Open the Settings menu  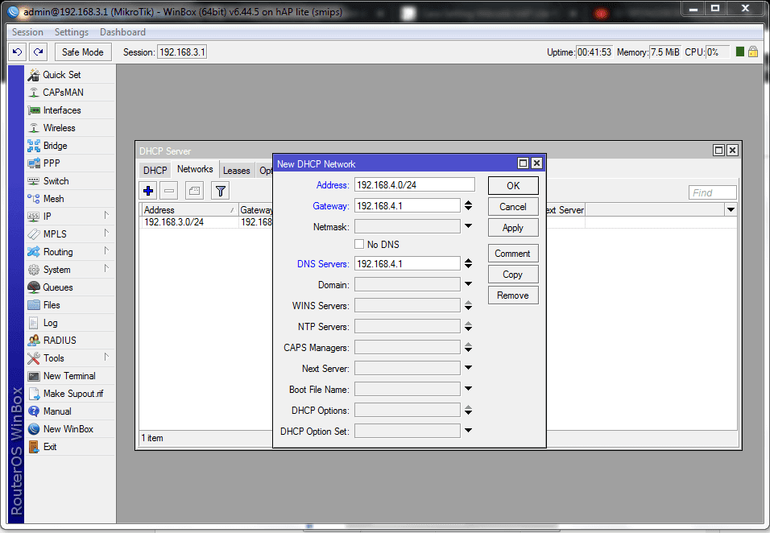click(x=72, y=32)
